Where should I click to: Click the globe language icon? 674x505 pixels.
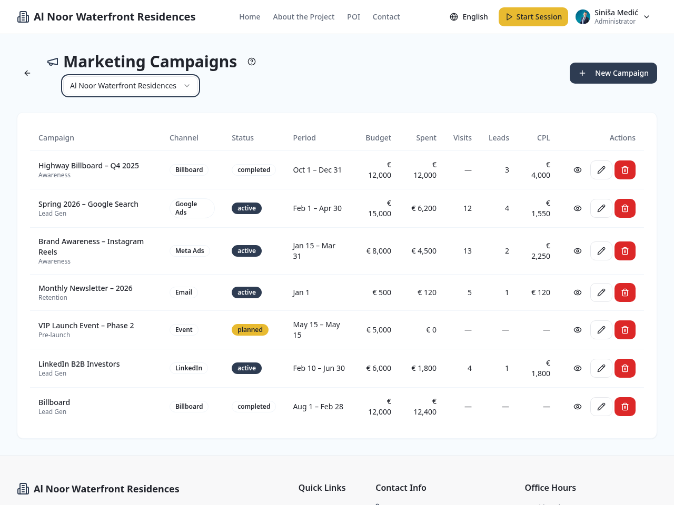[x=454, y=17]
